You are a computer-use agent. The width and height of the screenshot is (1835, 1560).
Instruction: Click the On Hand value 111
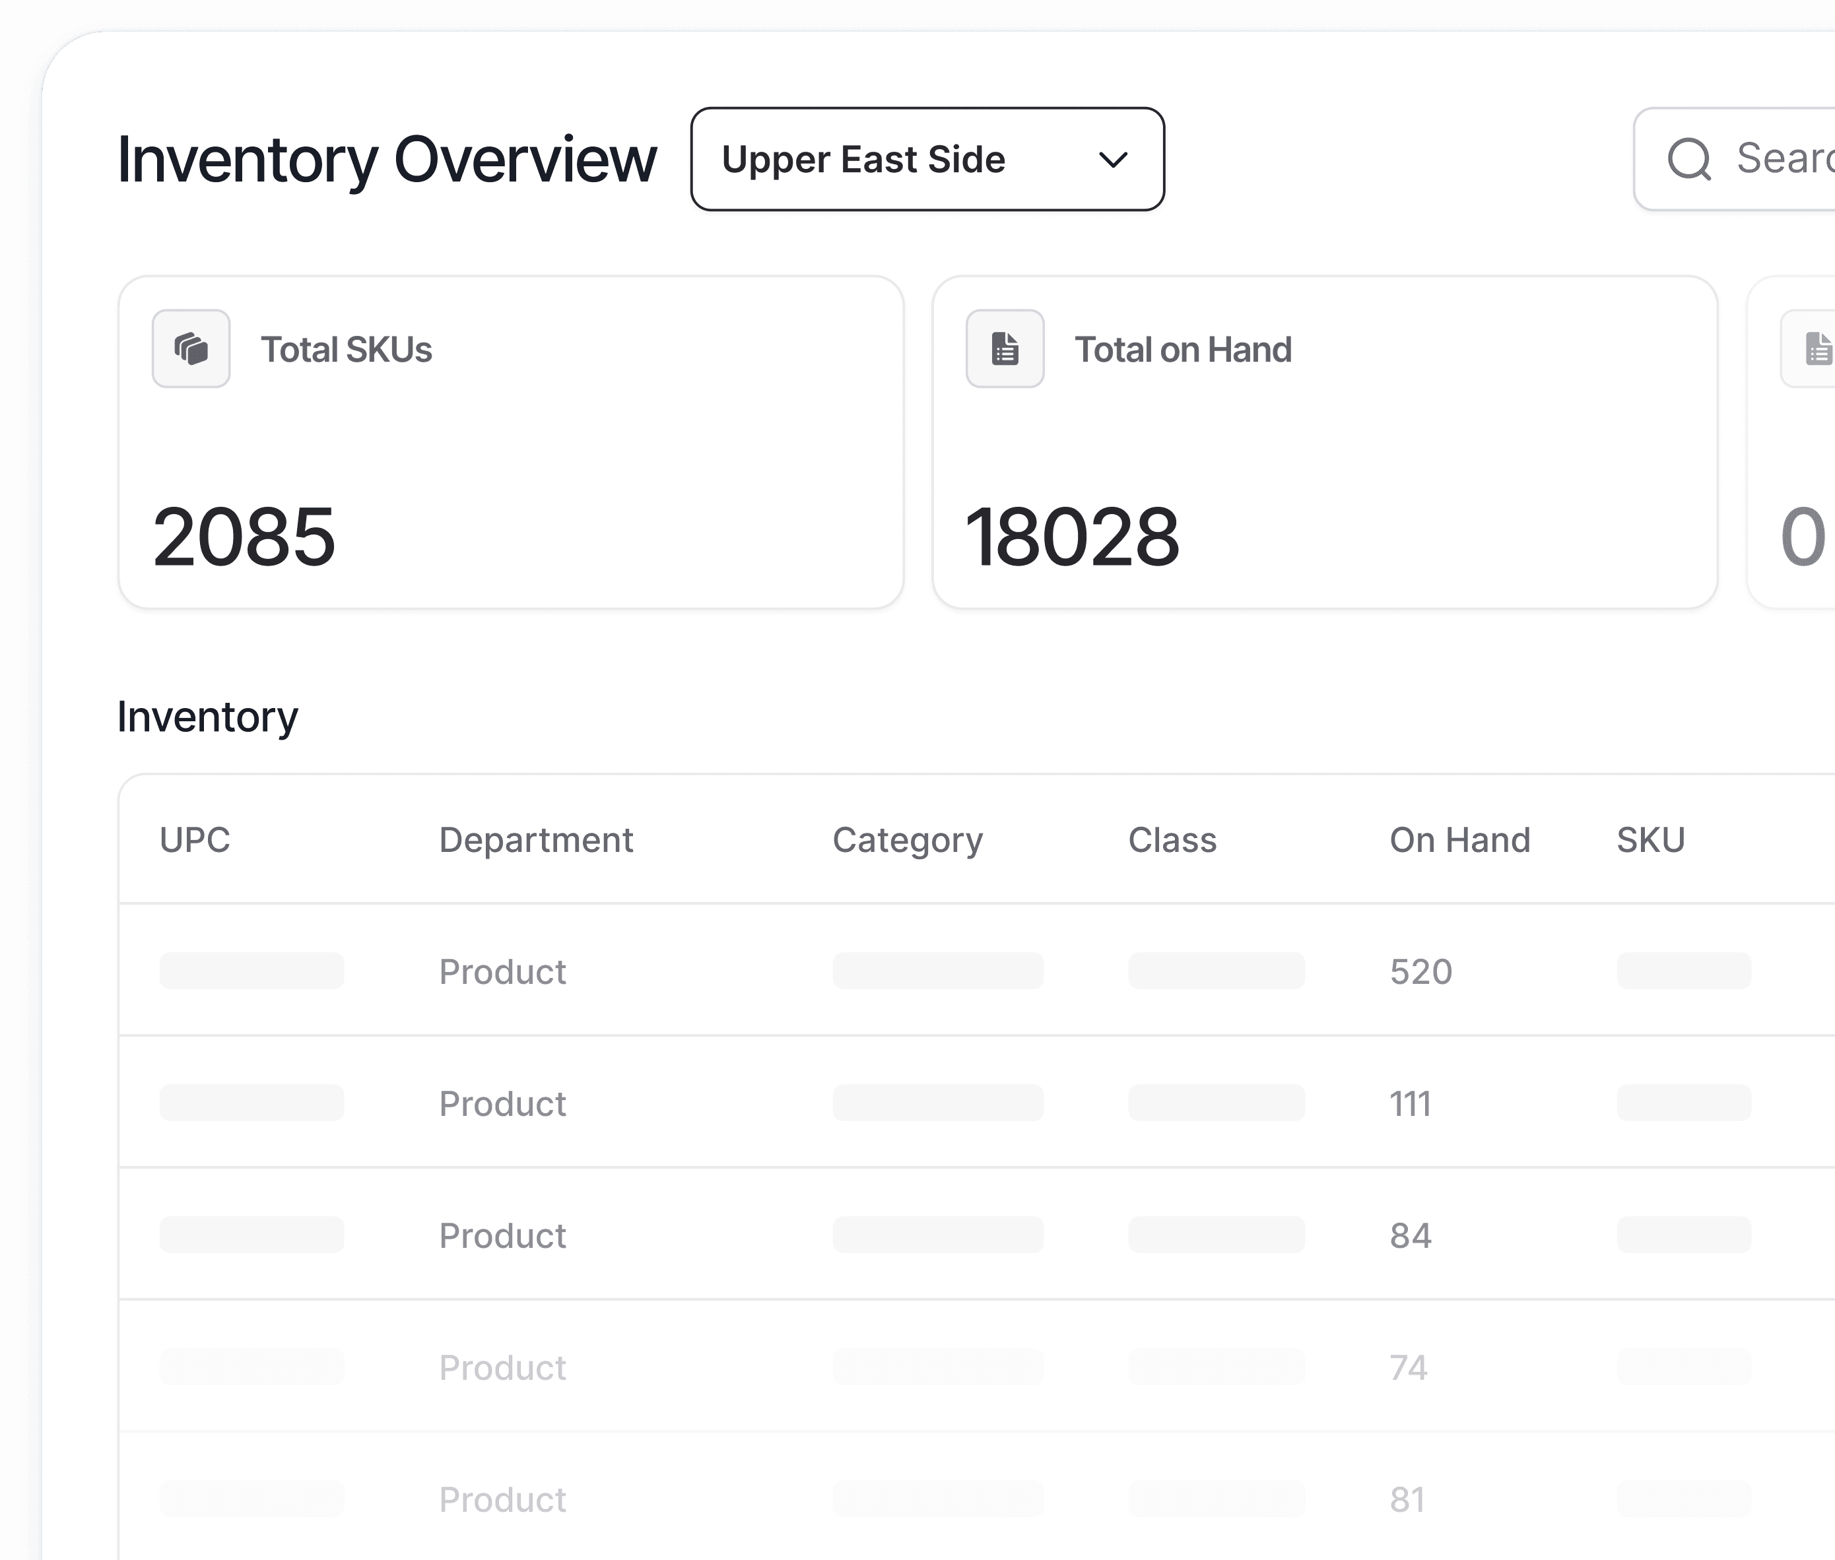tap(1411, 1103)
